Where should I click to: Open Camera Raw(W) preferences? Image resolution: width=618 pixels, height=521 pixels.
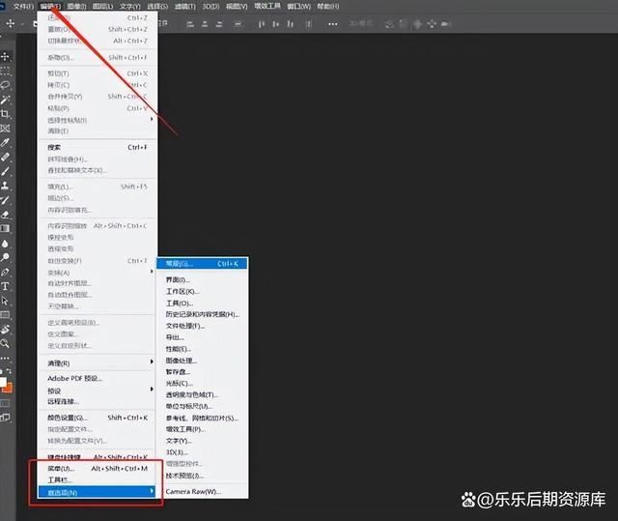coord(193,491)
